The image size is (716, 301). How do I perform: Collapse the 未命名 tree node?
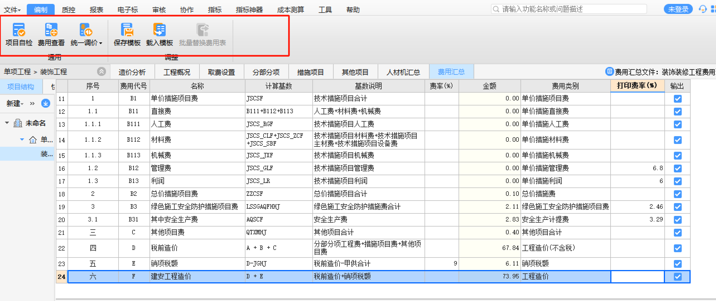click(x=7, y=123)
